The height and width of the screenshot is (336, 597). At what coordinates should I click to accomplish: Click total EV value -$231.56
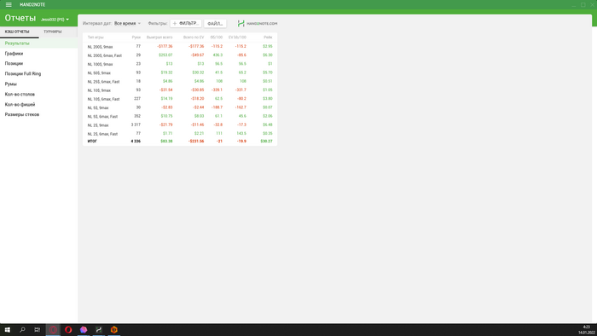coord(196,142)
